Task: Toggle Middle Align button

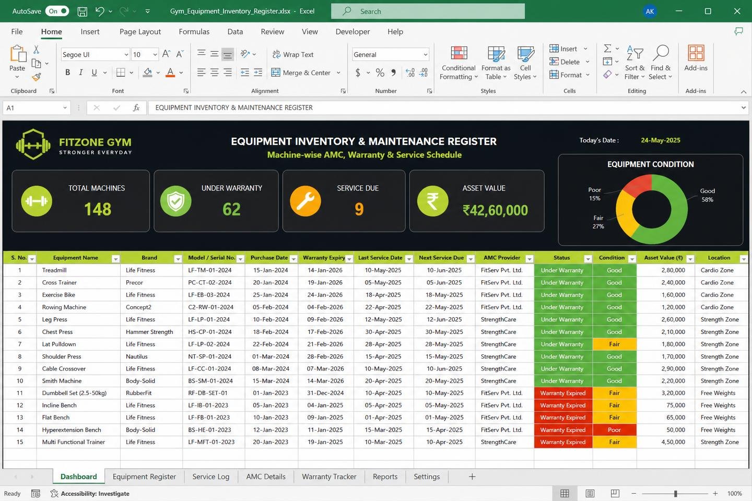Action: click(215, 54)
